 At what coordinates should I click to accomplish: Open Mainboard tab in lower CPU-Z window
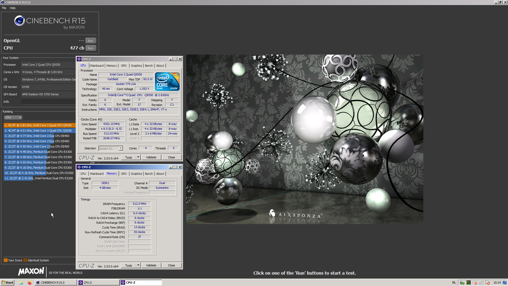(97, 174)
